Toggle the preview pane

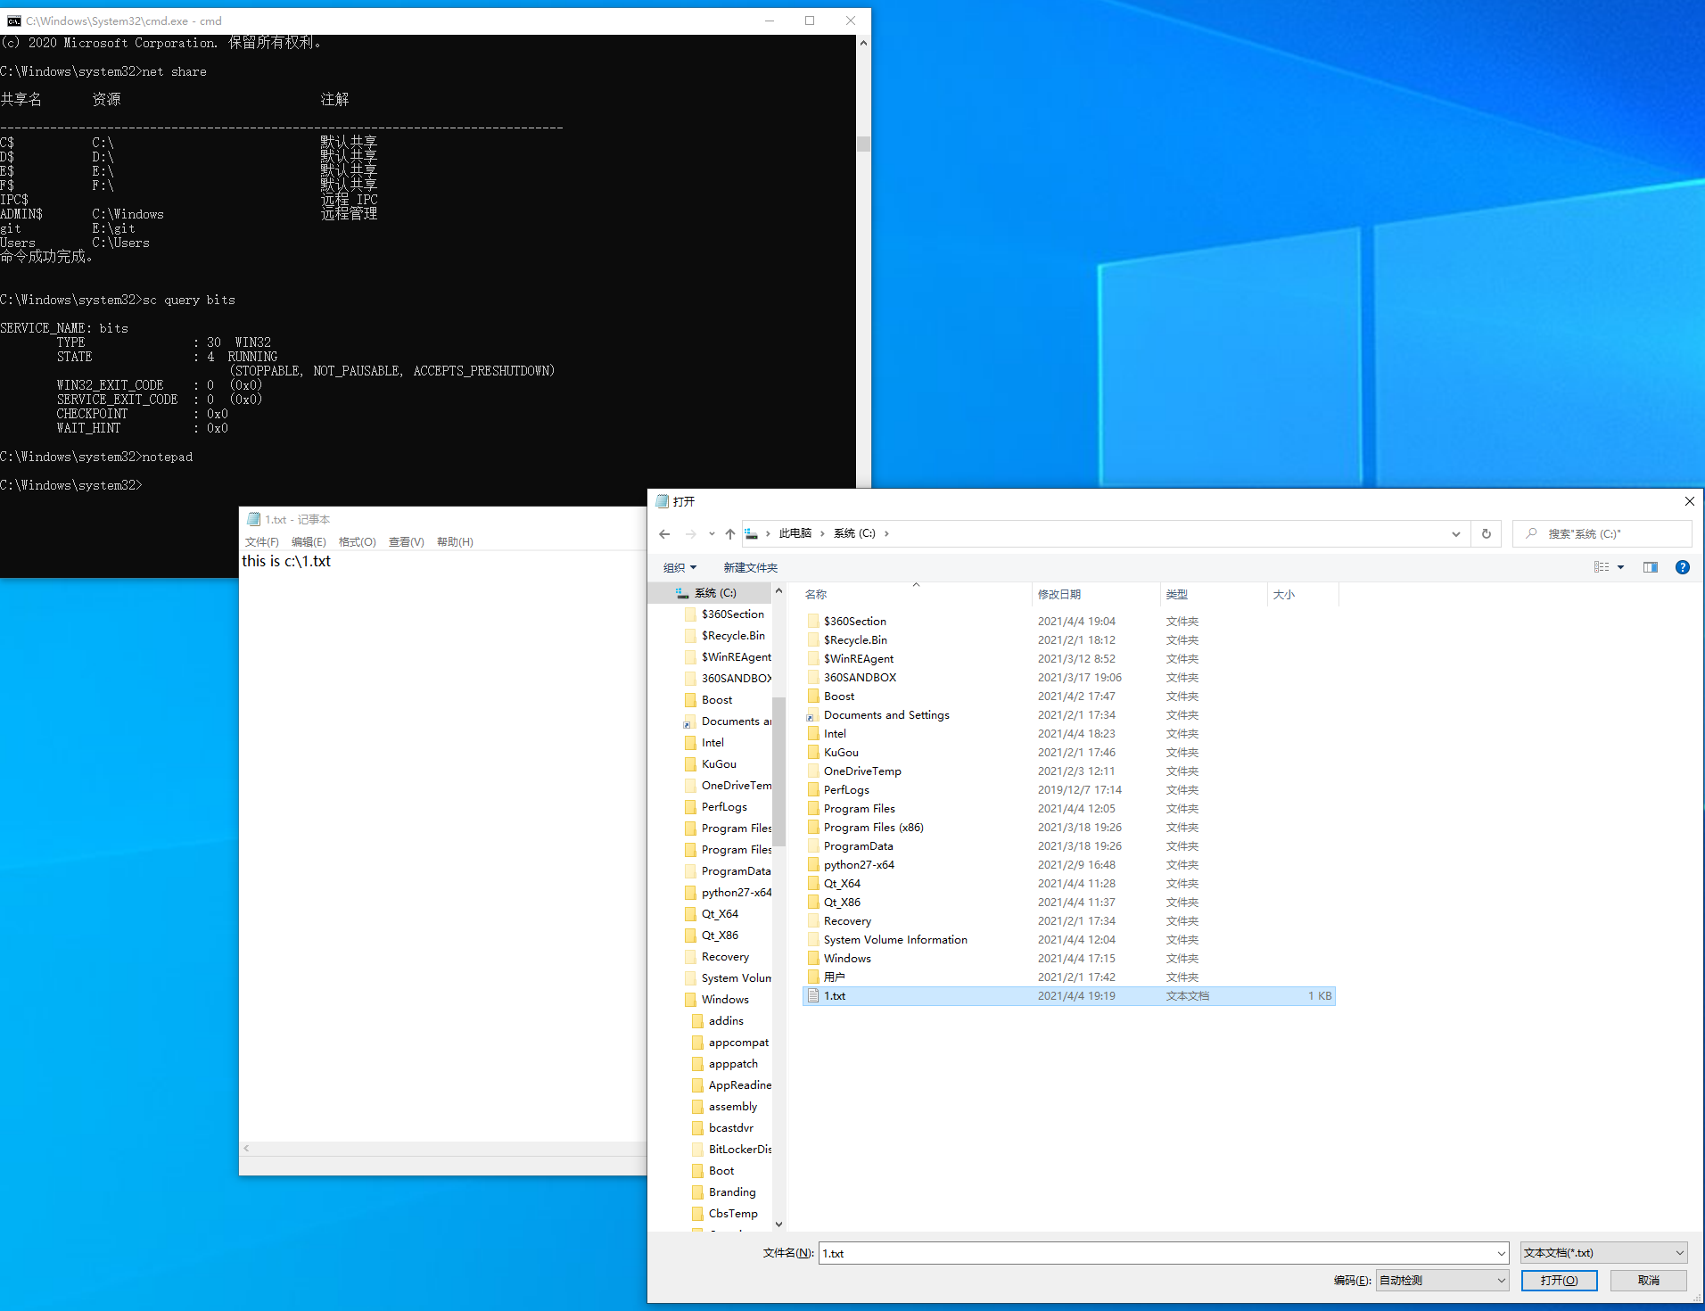pos(1651,567)
